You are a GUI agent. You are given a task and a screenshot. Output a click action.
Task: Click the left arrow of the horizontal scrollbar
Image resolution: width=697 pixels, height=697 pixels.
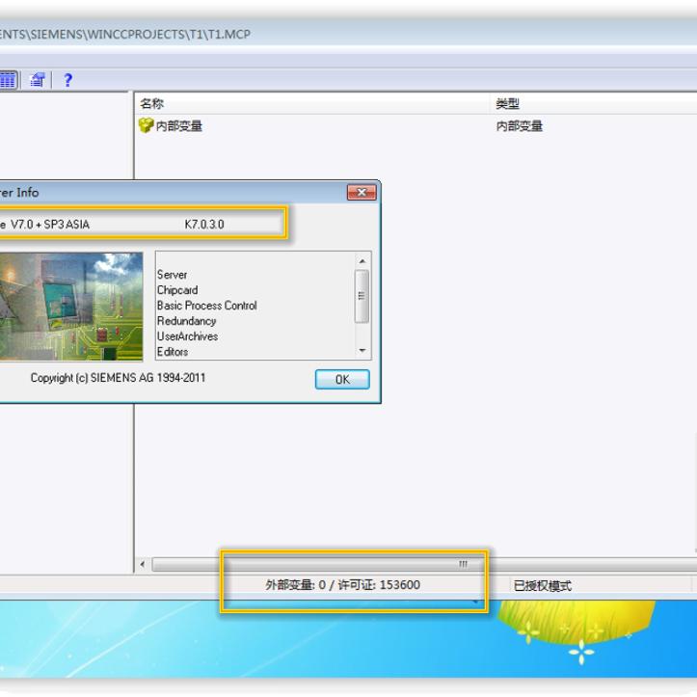pos(143,564)
